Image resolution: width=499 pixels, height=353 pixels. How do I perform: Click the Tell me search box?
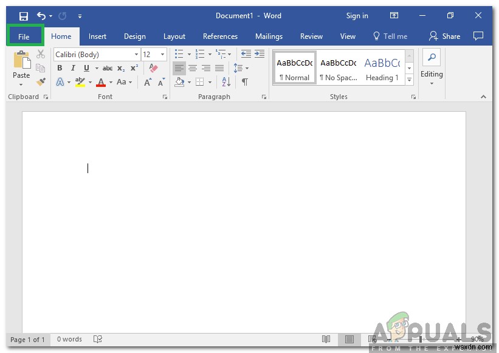click(x=390, y=36)
